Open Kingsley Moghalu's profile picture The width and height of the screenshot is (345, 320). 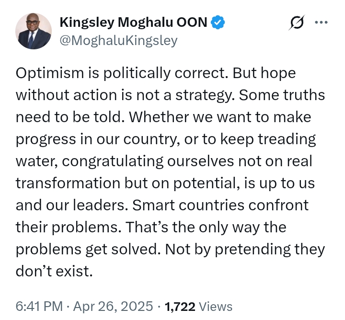click(33, 31)
